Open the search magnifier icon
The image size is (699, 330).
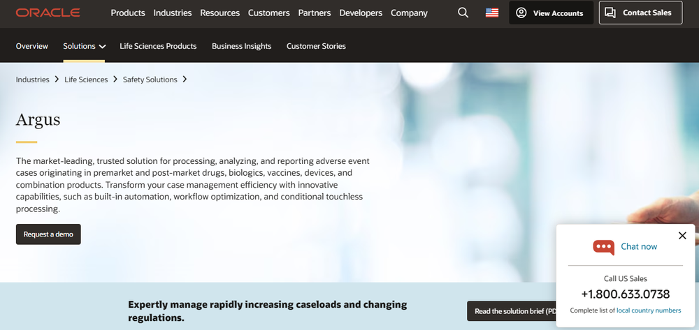pyautogui.click(x=463, y=13)
